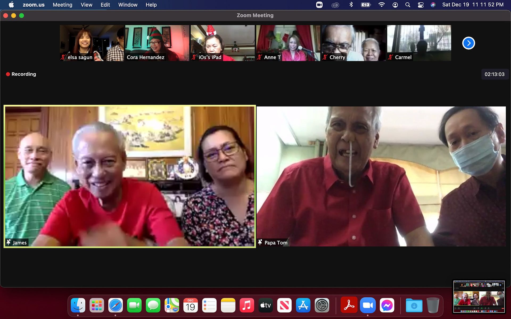511x319 pixels.
Task: Click the meeting timer 02:13:03
Action: (x=494, y=74)
